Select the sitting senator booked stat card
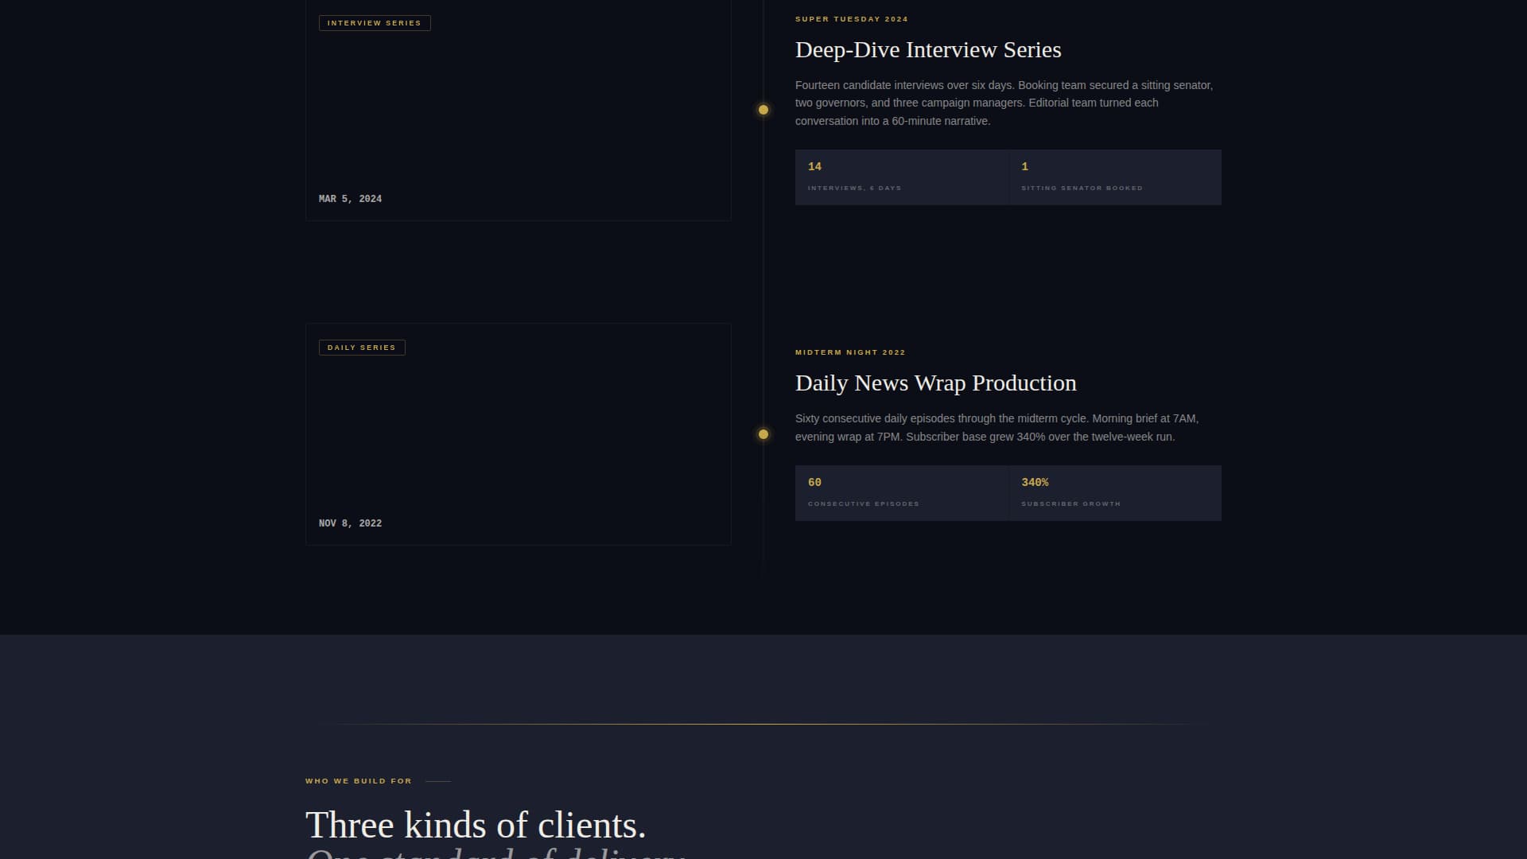The width and height of the screenshot is (1527, 859). 1114,177
